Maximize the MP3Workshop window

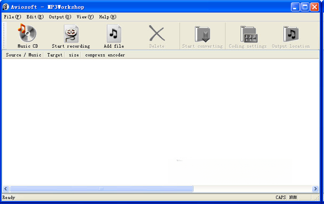[x=305, y=7]
